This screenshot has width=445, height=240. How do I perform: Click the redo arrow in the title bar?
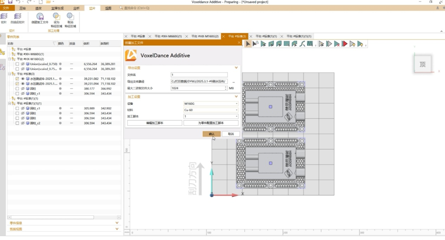pos(29,2)
